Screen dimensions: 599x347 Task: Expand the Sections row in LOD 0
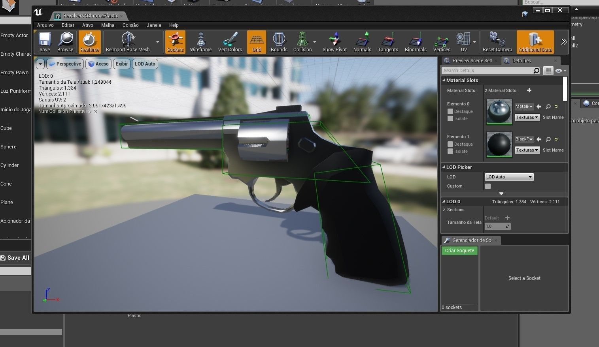(x=444, y=210)
